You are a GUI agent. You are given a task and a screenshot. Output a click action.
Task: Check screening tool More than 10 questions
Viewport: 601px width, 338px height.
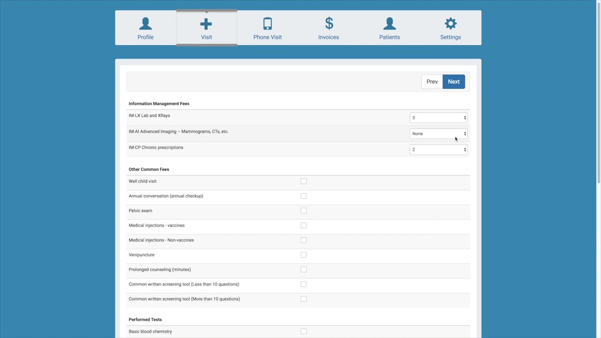(x=304, y=299)
